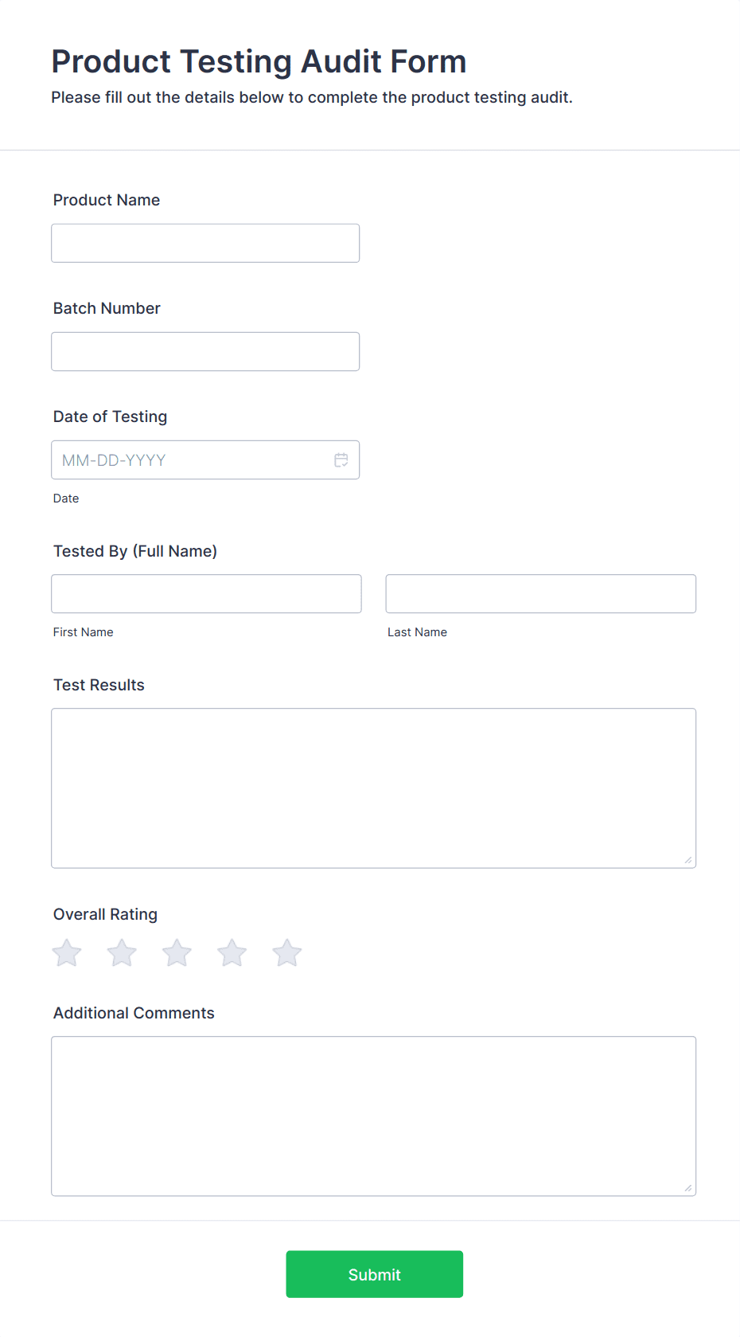
Task: Click the Product Testing Audit Form title
Action: [x=259, y=61]
